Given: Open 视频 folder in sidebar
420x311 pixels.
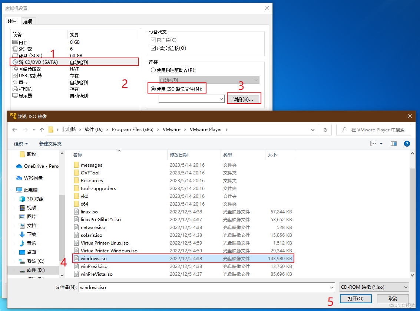Looking at the screenshot, I should (28, 207).
